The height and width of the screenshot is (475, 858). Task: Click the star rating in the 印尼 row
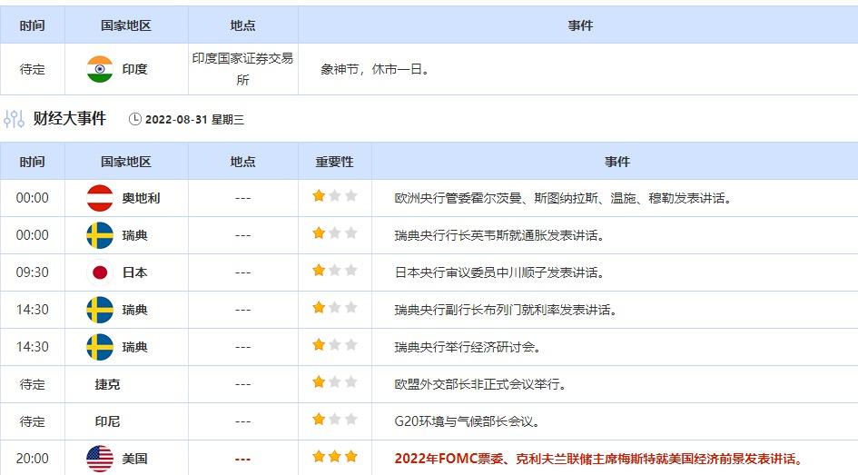[x=335, y=420]
